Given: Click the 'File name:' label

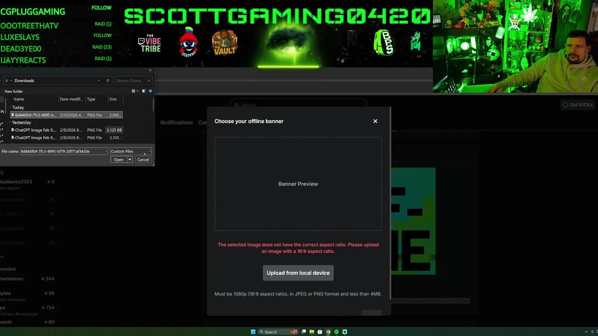Looking at the screenshot, I should point(10,151).
